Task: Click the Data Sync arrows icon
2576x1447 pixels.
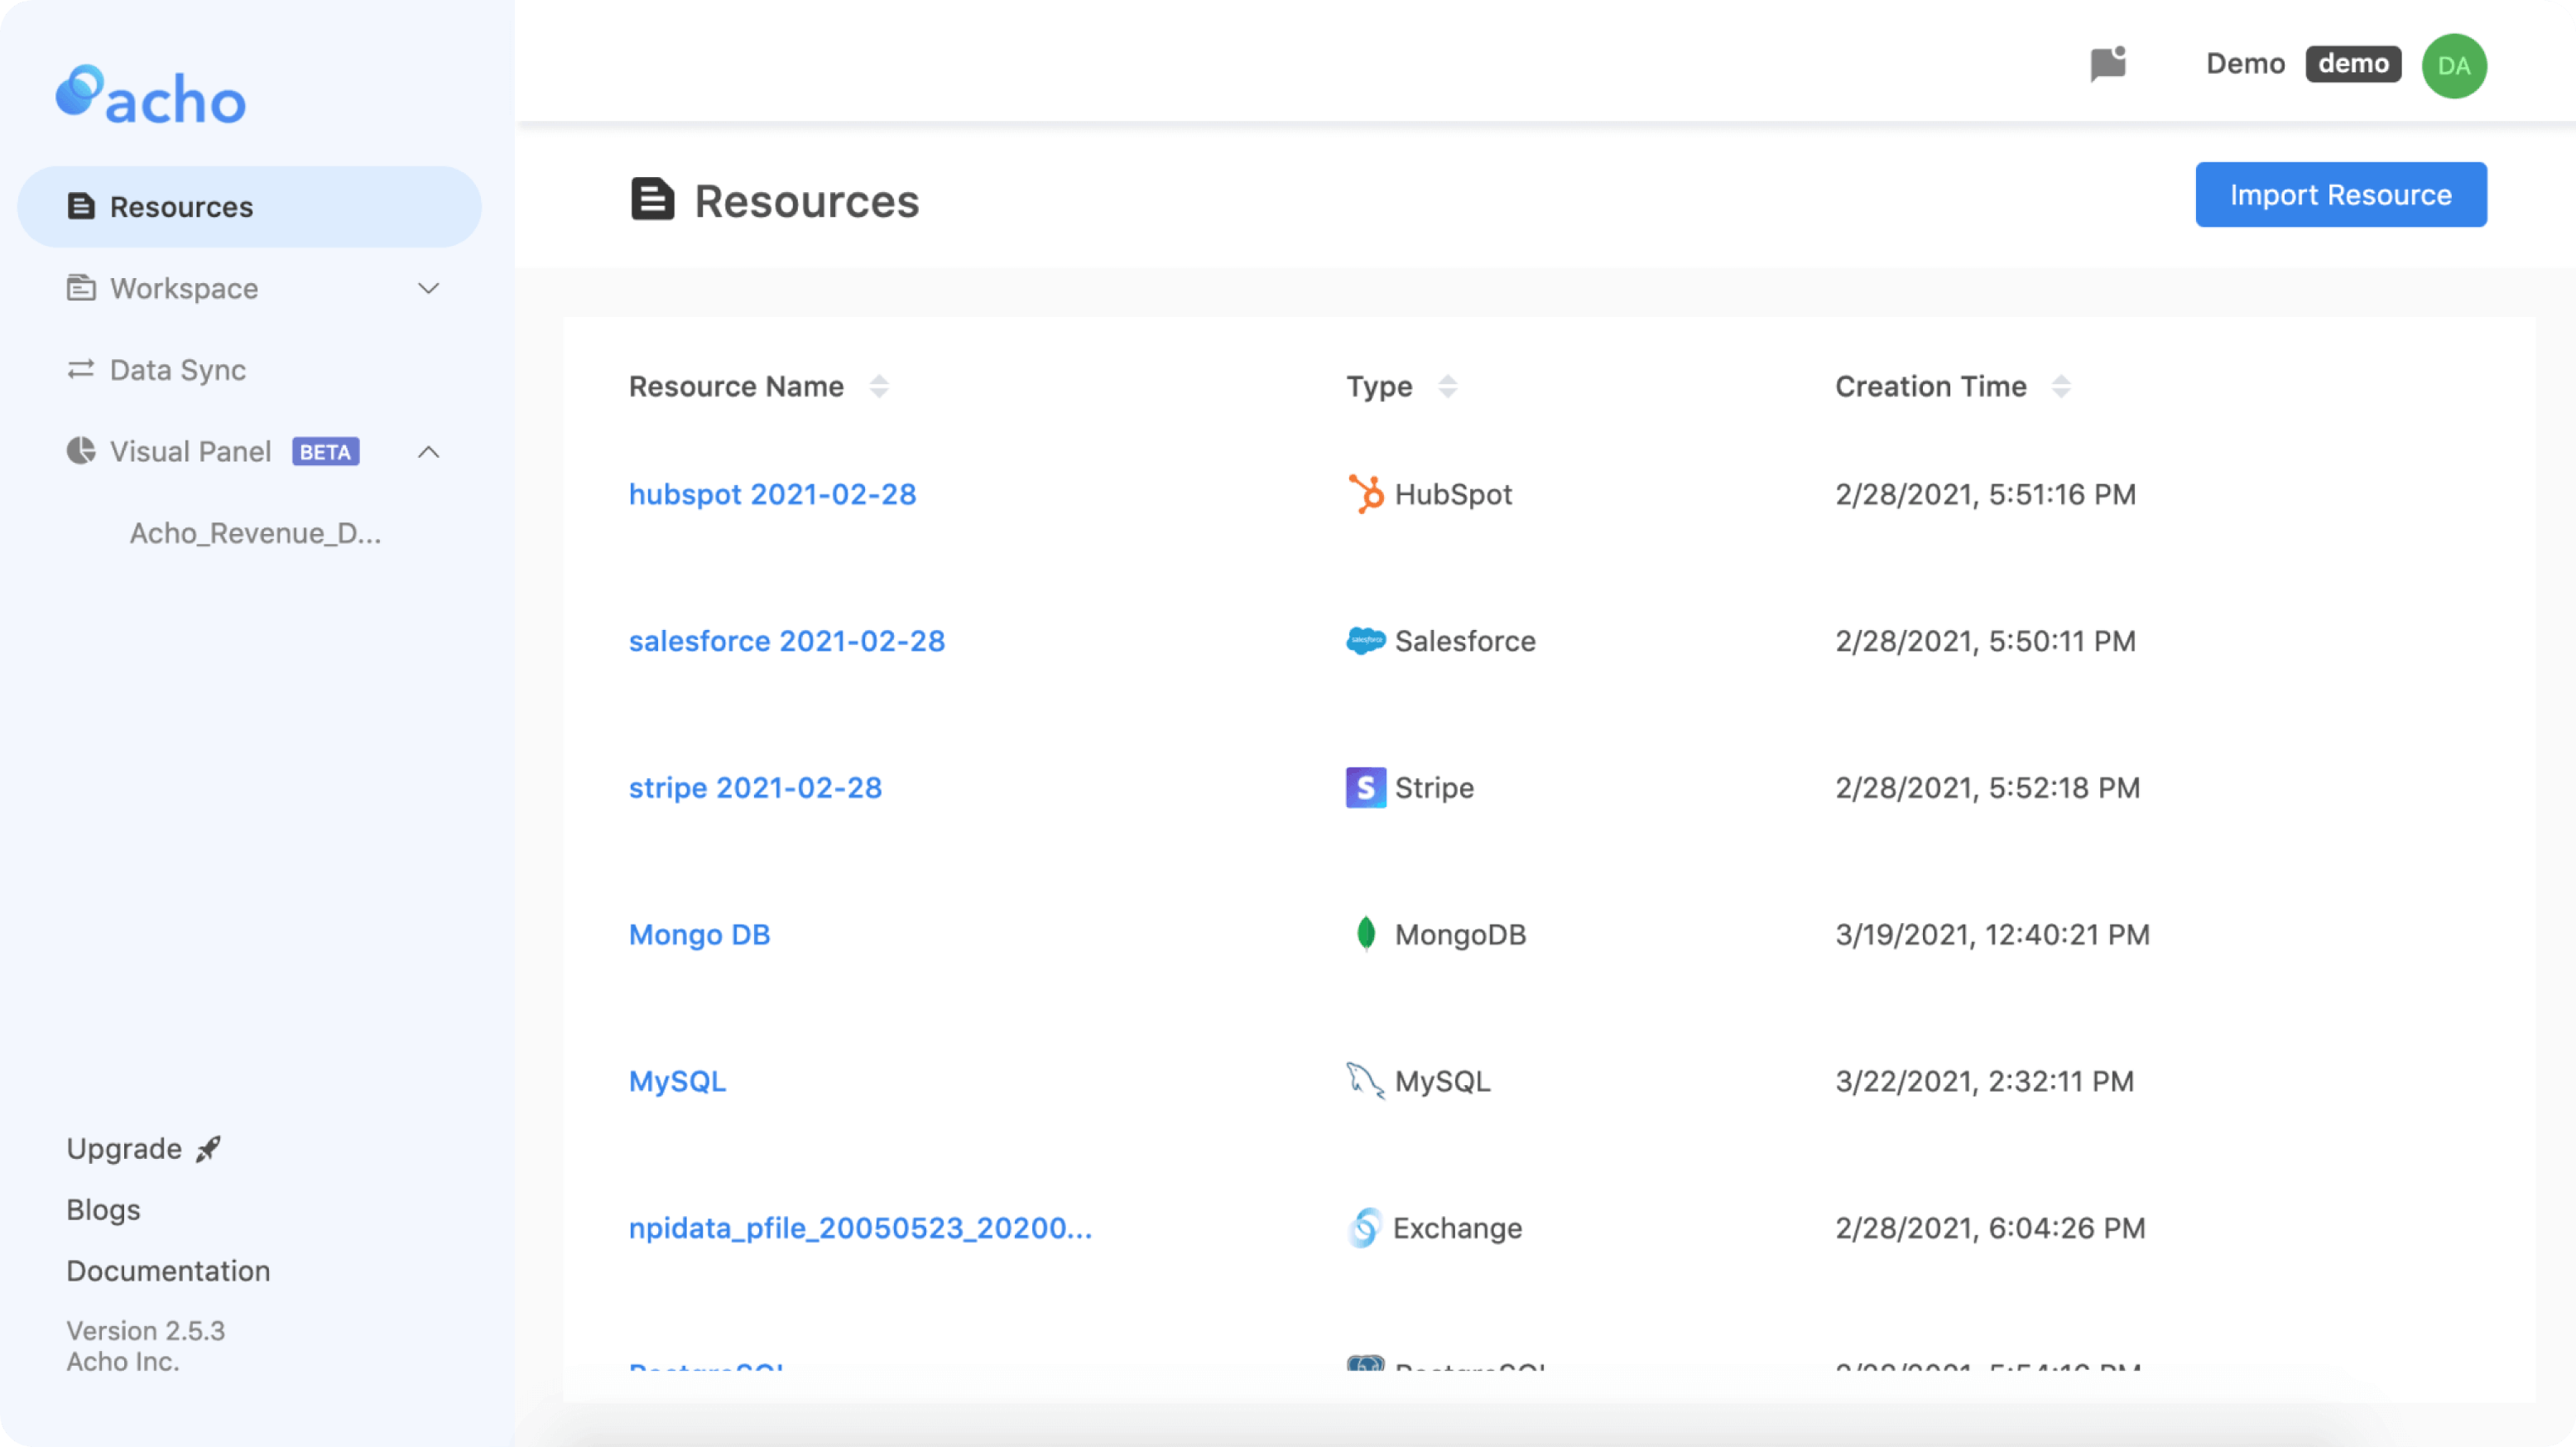Action: click(81, 370)
